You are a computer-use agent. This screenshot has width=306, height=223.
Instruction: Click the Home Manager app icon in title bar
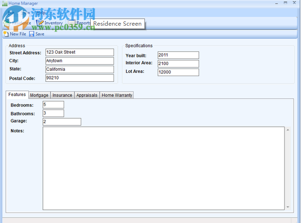pos(5,3)
